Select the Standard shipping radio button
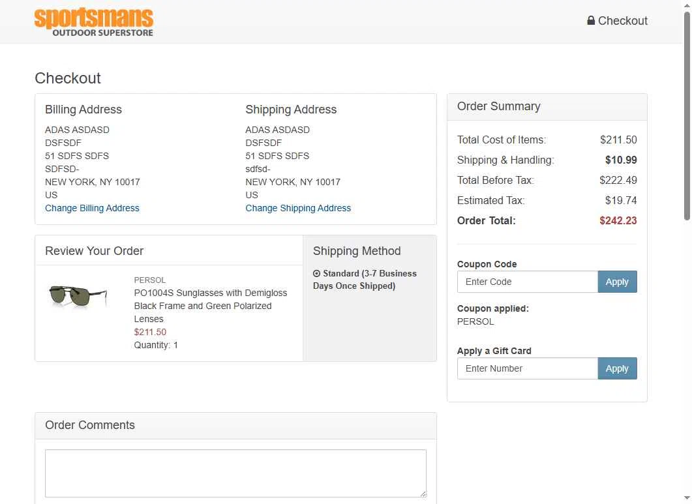The width and height of the screenshot is (692, 504). (x=317, y=274)
